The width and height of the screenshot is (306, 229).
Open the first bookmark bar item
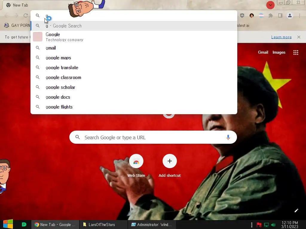[x=17, y=26]
